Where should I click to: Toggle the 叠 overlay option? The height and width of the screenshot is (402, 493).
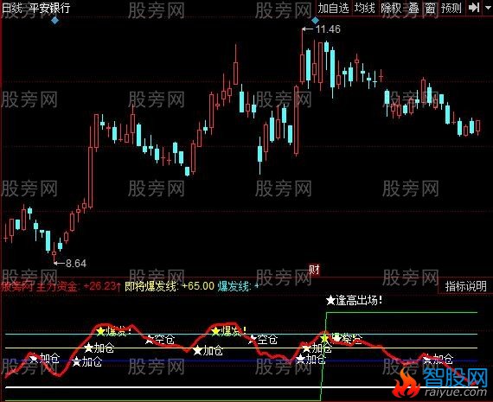coord(413,8)
